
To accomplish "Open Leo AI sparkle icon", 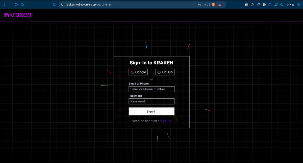I will click(282, 5).
